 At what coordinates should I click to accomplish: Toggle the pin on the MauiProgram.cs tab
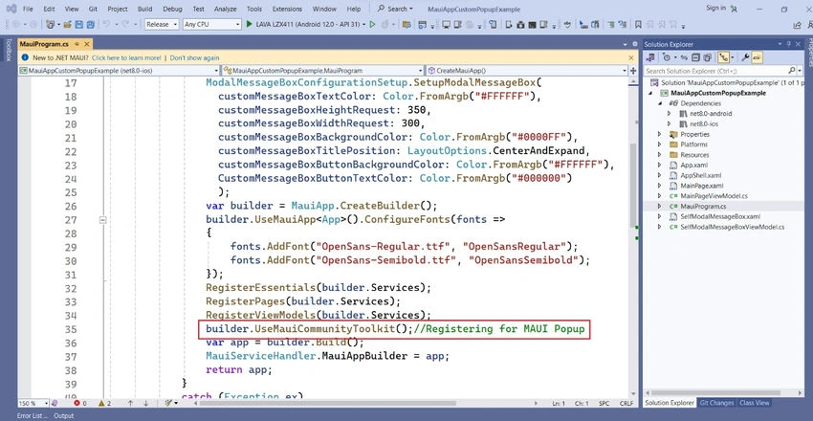tap(77, 45)
